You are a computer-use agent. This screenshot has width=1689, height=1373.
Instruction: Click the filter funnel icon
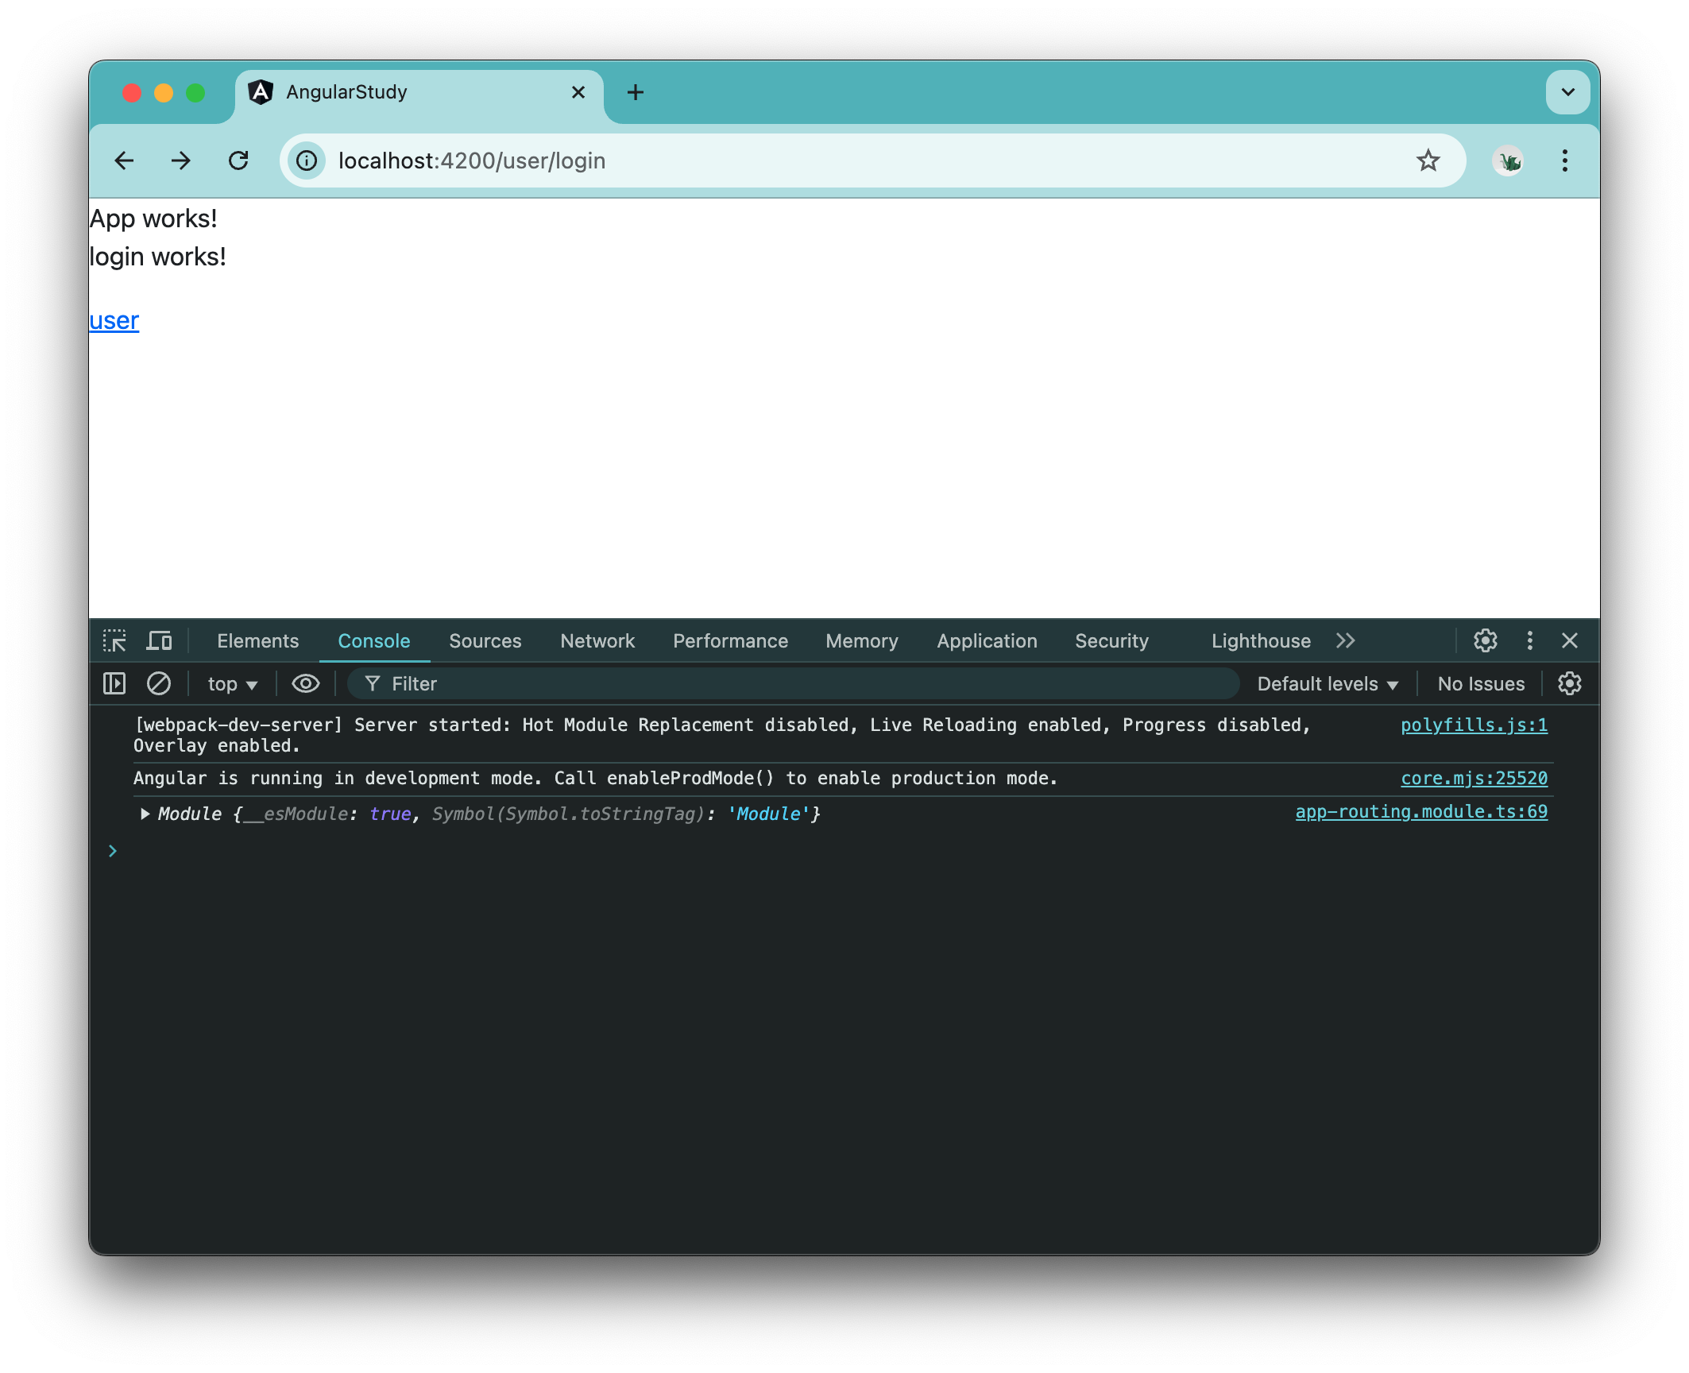pyautogui.click(x=371, y=683)
